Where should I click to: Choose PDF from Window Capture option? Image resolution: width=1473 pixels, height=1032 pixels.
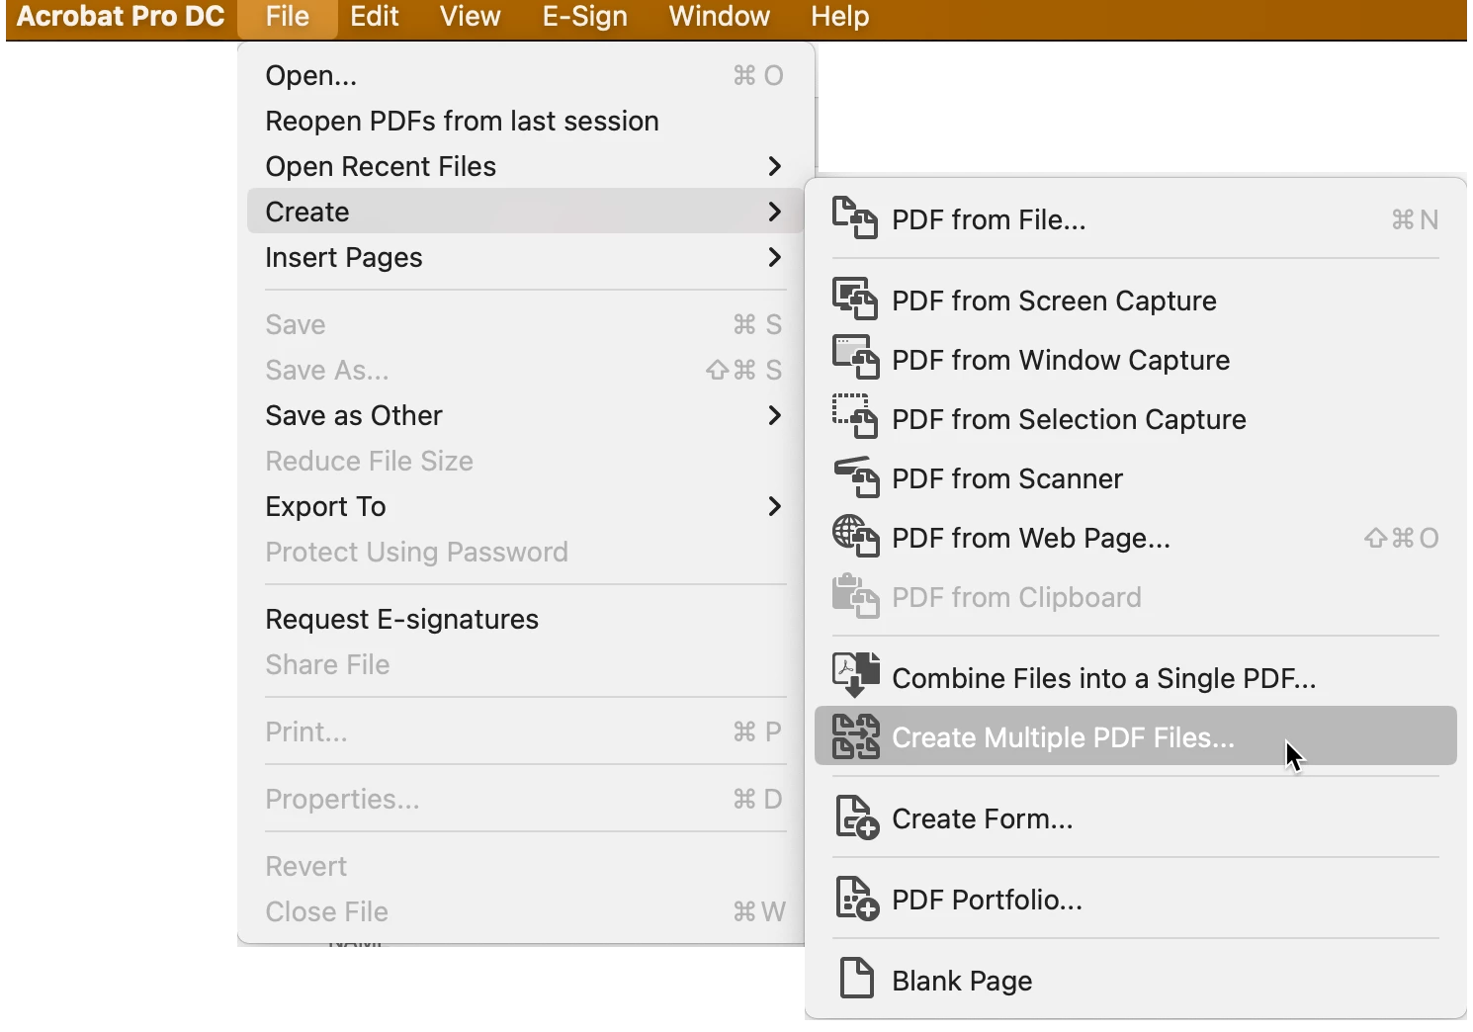[x=1135, y=360]
